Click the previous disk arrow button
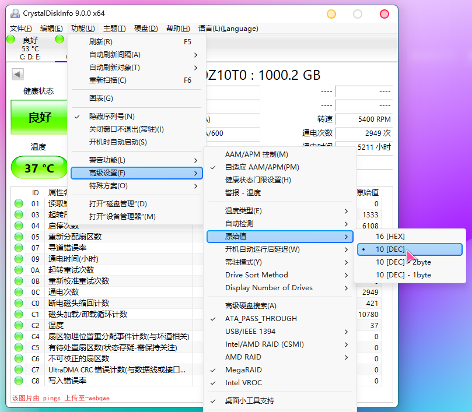Viewport: 472px width, 412px height. click(18, 74)
